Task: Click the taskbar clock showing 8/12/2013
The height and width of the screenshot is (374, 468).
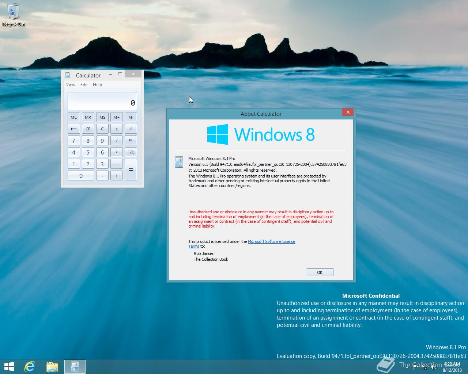Action: tap(452, 367)
